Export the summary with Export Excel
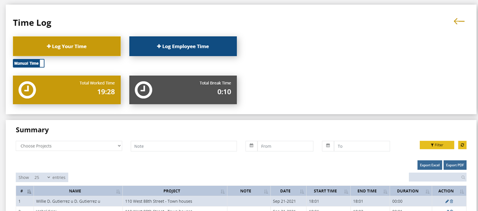Screen dimensions: 478x211 click(429, 165)
